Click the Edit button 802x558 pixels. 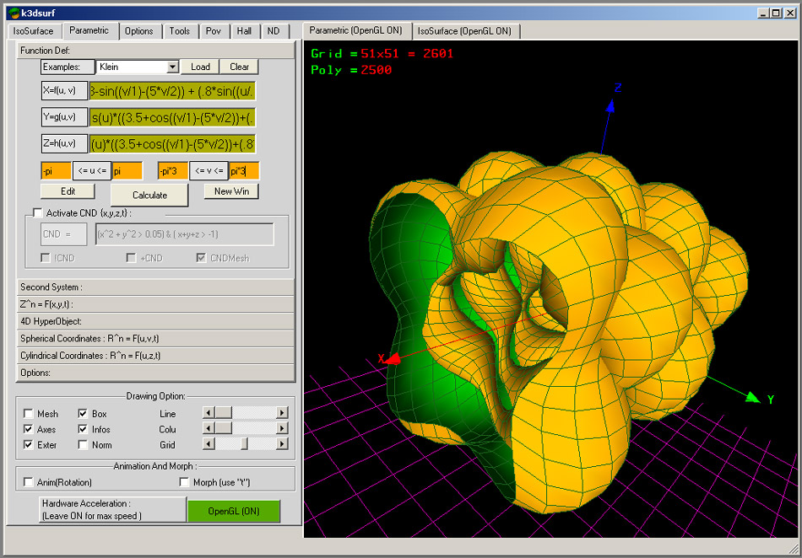coord(68,191)
